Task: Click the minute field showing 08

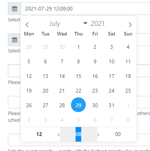Action: pos(79,134)
